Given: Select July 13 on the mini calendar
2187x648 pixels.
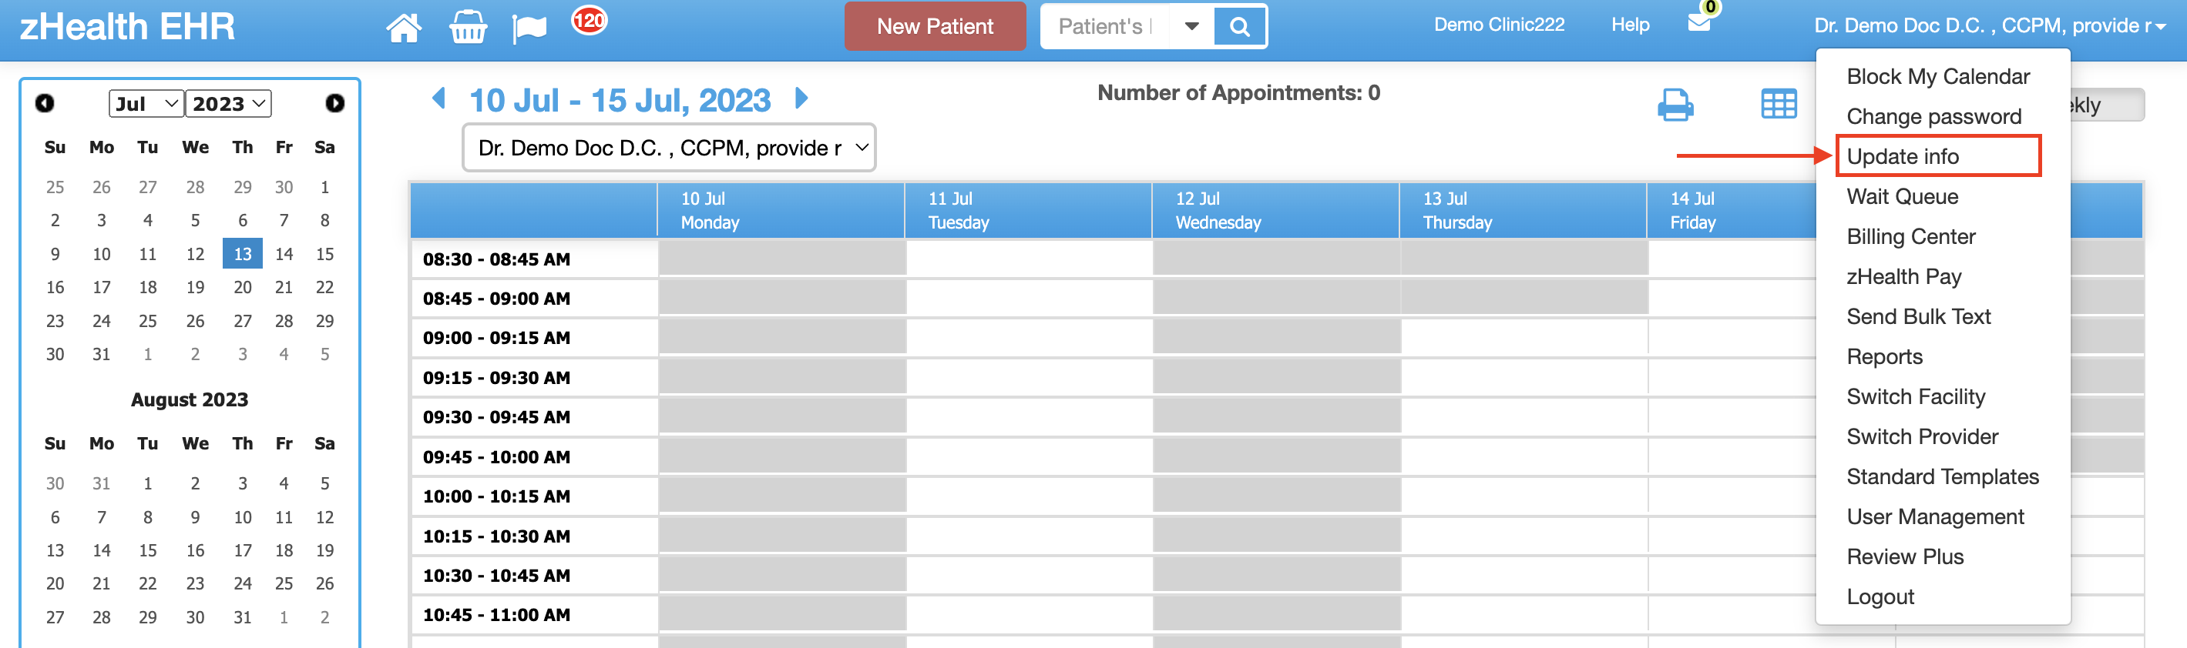Looking at the screenshot, I should pyautogui.click(x=242, y=252).
